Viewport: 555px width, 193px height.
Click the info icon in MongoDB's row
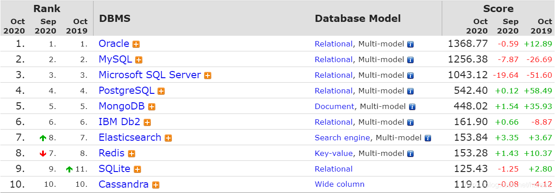click(412, 107)
